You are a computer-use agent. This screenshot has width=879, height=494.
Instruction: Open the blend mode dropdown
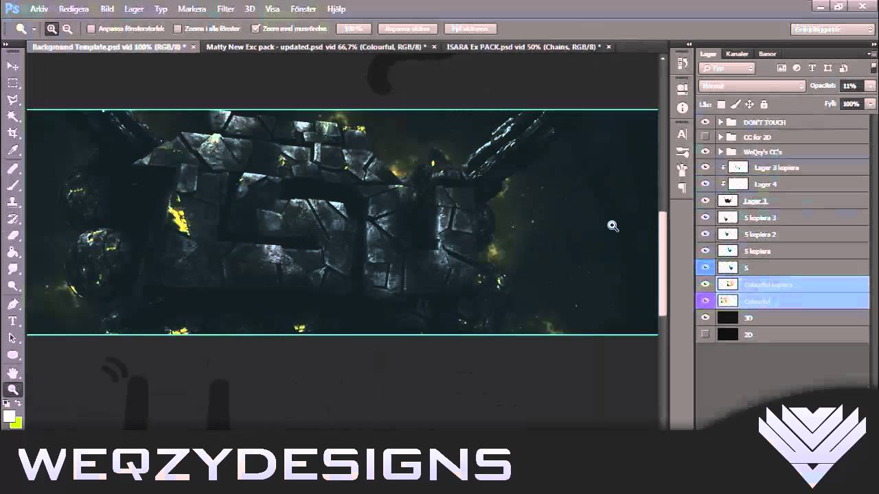click(752, 86)
